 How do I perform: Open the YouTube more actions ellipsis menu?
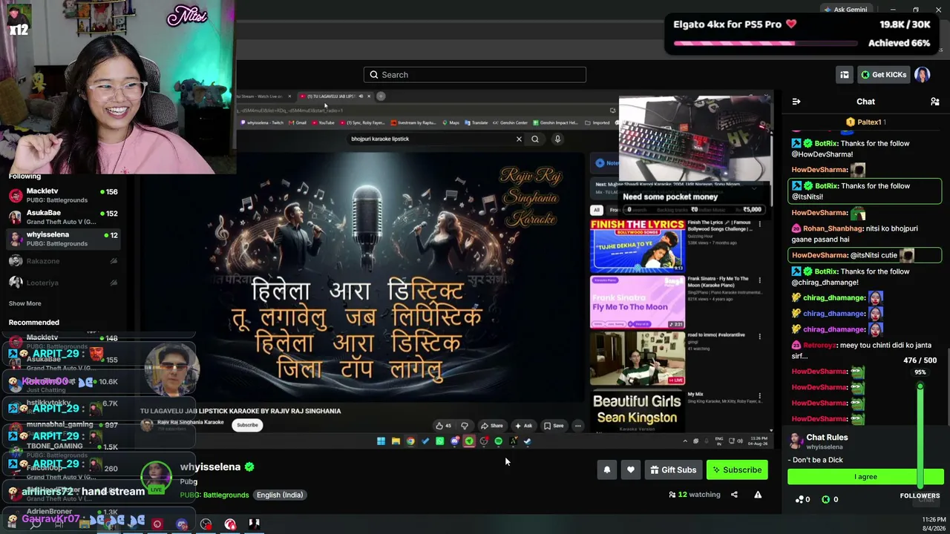pyautogui.click(x=577, y=426)
